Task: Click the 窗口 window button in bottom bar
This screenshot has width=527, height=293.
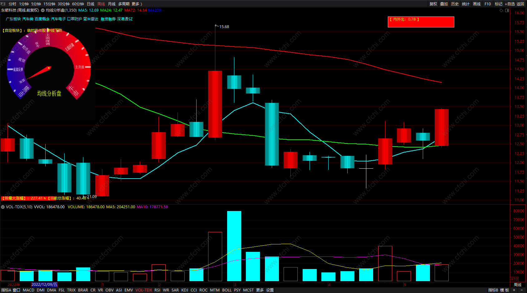Action: click(x=17, y=290)
